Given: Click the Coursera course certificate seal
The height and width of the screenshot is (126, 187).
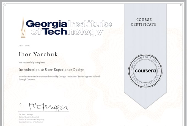Looking at the screenshot, I should [145, 71].
